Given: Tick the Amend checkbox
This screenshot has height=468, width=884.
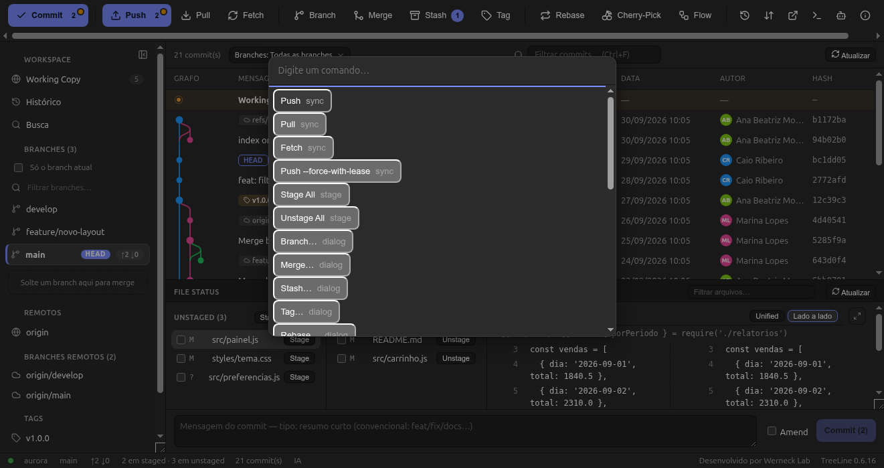Looking at the screenshot, I should click(x=772, y=431).
